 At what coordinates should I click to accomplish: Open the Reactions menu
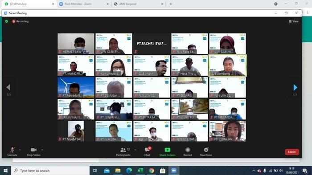tap(206, 152)
